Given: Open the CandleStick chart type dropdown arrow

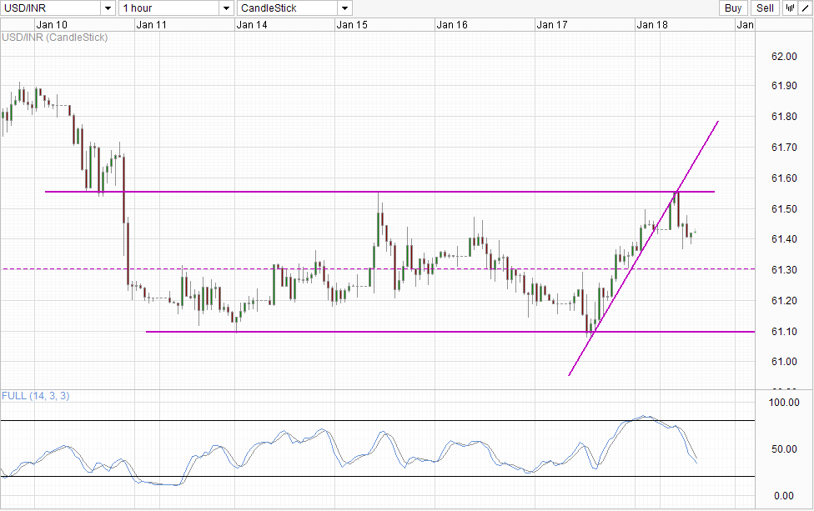Looking at the screenshot, I should tap(344, 8).
